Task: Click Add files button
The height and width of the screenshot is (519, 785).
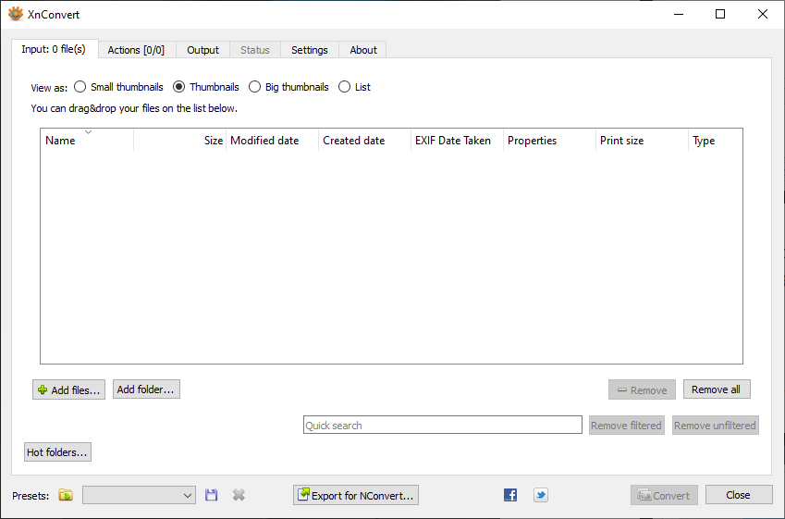Action: [68, 389]
